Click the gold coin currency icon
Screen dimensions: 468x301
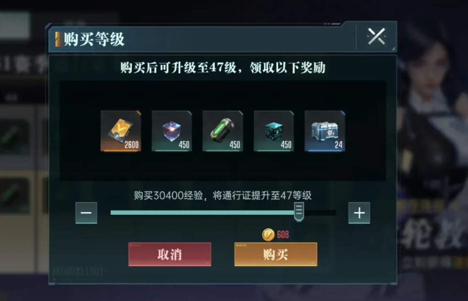point(268,234)
